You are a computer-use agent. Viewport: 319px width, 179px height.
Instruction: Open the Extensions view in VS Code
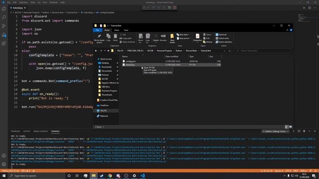pyautogui.click(x=3, y=43)
